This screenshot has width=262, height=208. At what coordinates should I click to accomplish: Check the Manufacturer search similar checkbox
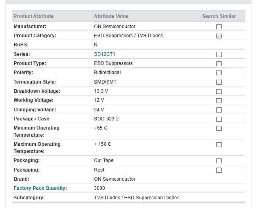(x=219, y=27)
